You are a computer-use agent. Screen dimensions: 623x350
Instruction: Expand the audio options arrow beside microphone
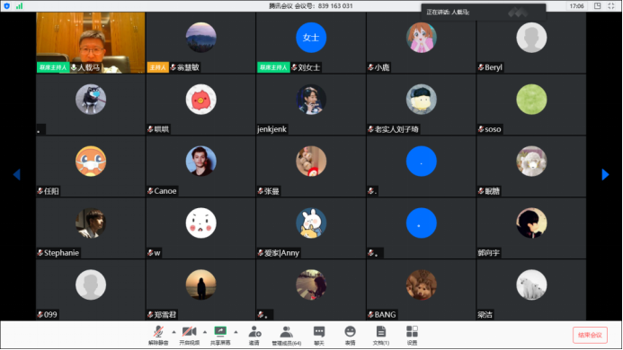tap(174, 332)
